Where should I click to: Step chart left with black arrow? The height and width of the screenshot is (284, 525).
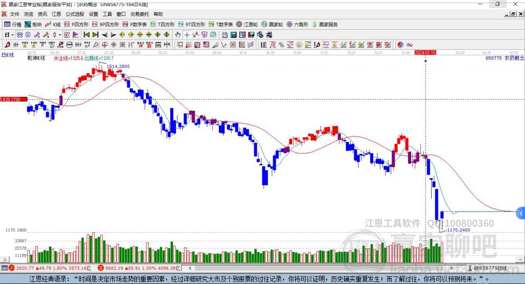105,35
